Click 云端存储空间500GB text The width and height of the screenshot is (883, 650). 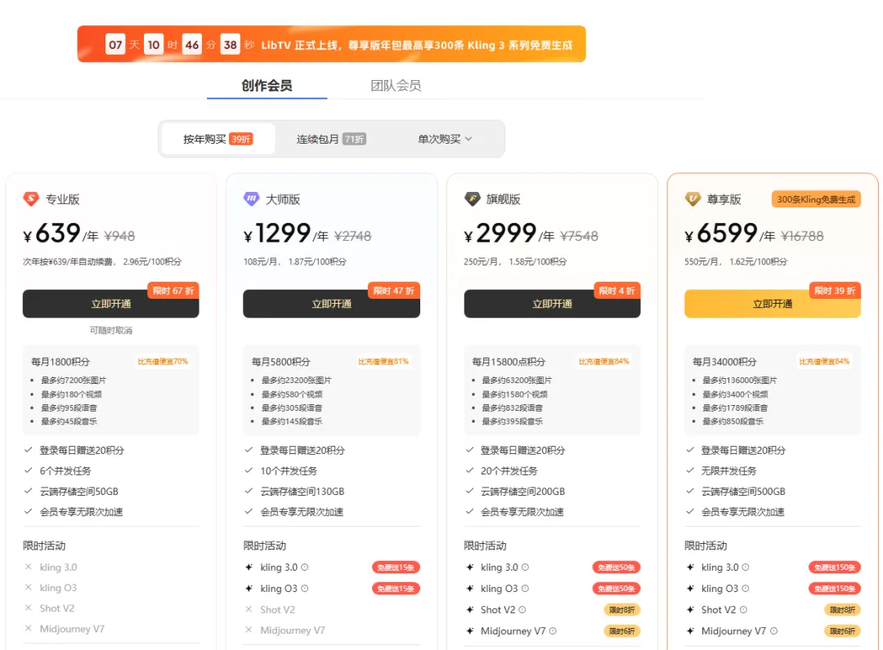click(743, 492)
